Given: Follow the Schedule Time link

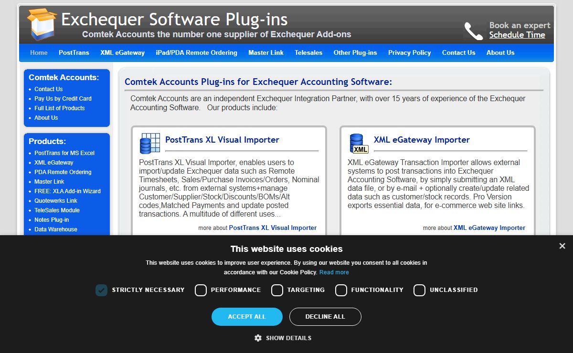Looking at the screenshot, I should [x=517, y=35].
